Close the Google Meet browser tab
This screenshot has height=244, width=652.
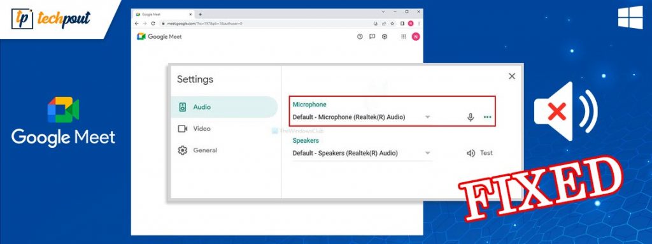point(190,14)
